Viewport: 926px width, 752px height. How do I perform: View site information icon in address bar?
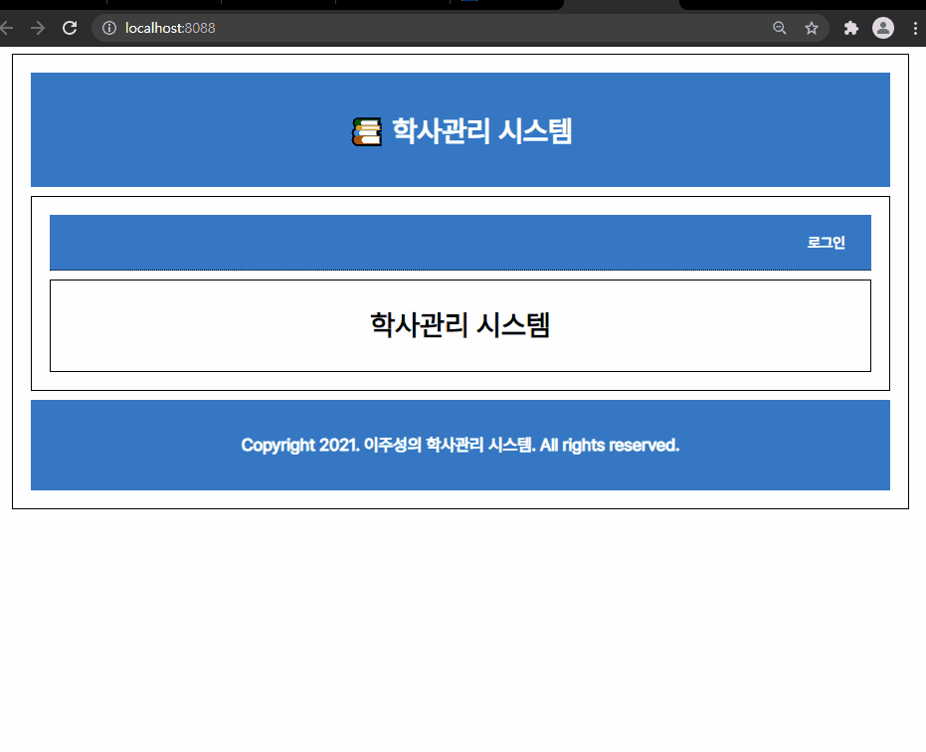click(109, 28)
